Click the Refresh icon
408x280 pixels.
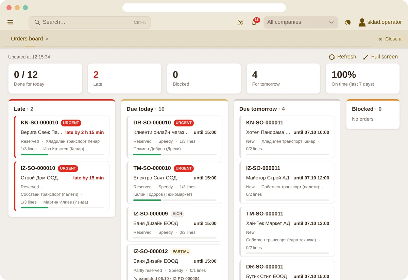[x=332, y=57]
